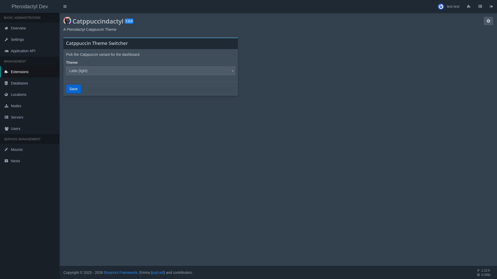
Task: Click the extensions puzzle icon in top bar
Action: [469, 6]
